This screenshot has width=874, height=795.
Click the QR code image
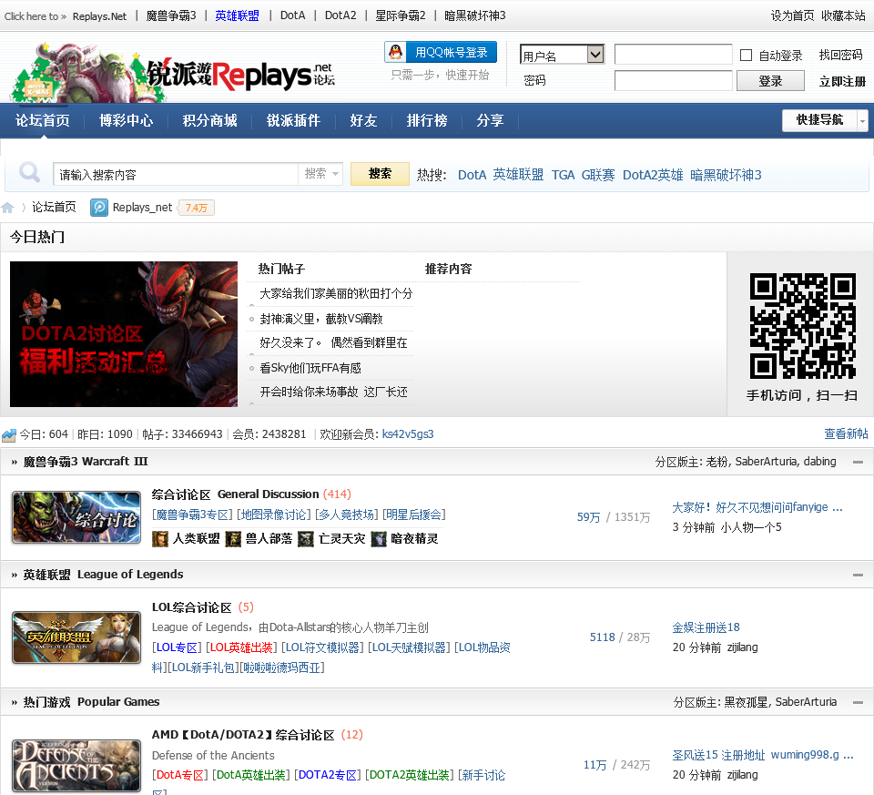click(x=803, y=326)
